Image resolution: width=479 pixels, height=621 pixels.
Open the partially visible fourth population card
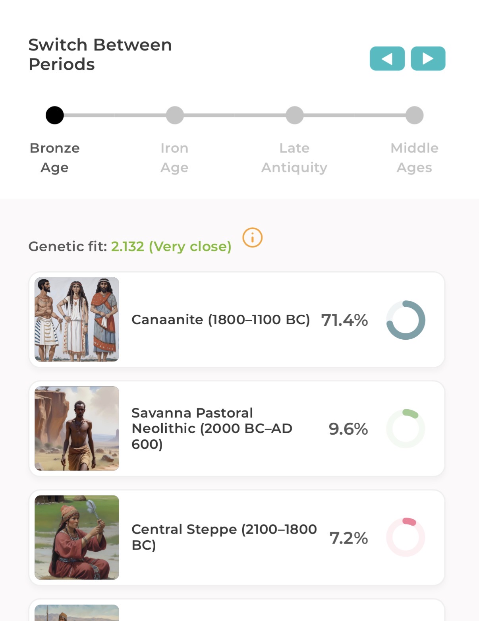coord(237,610)
